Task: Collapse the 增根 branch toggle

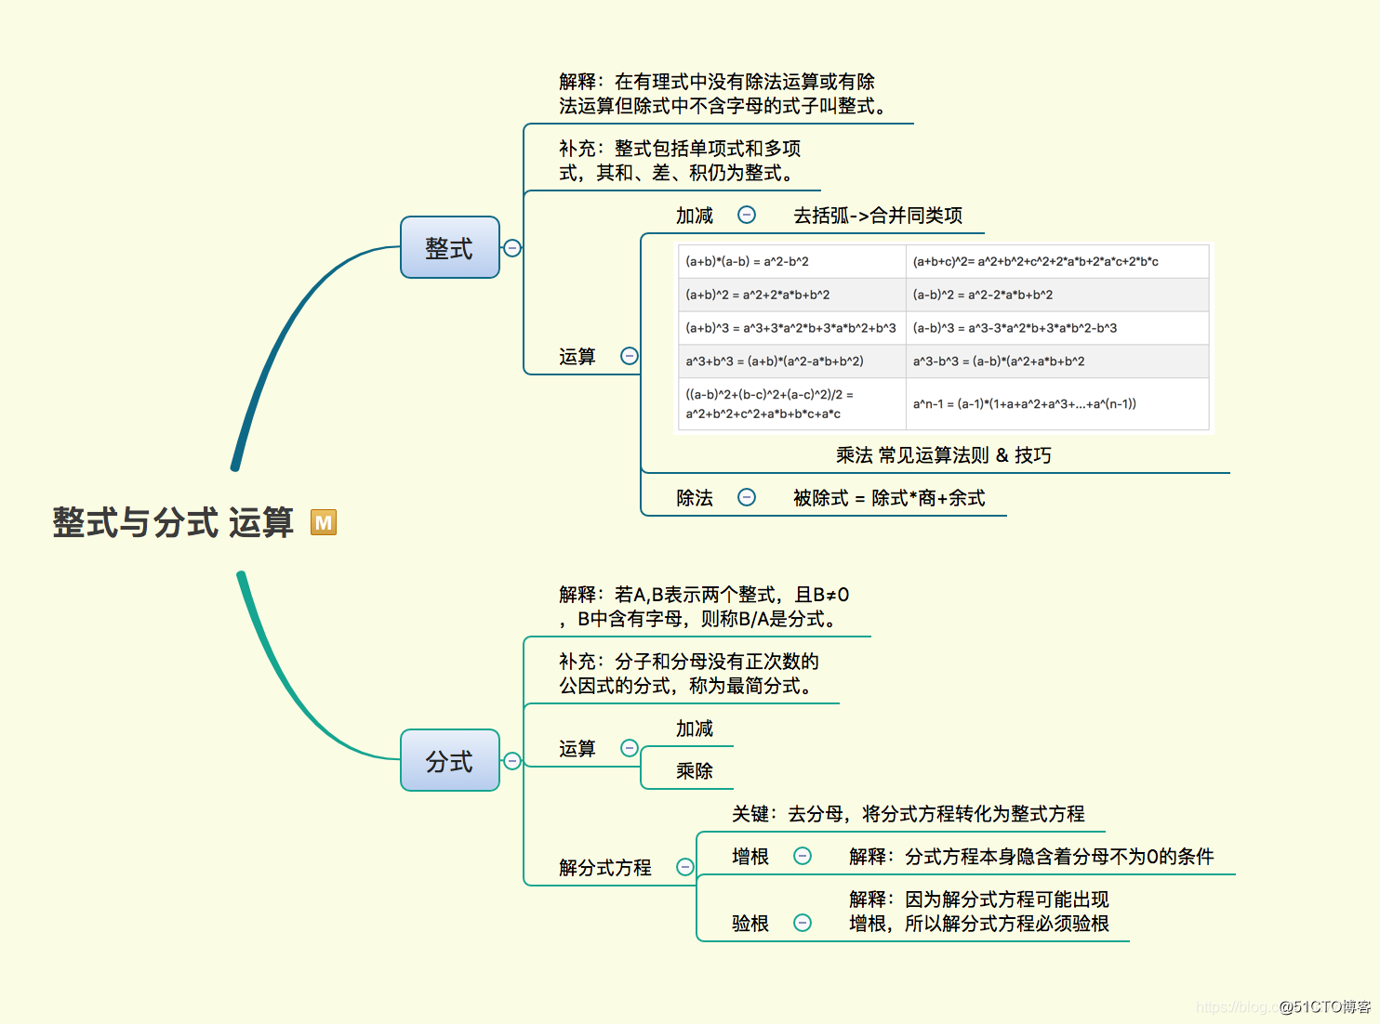Action: pyautogui.click(x=803, y=856)
